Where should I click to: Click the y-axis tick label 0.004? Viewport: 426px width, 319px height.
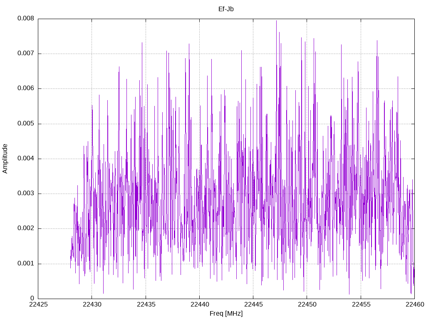[x=26, y=159]
